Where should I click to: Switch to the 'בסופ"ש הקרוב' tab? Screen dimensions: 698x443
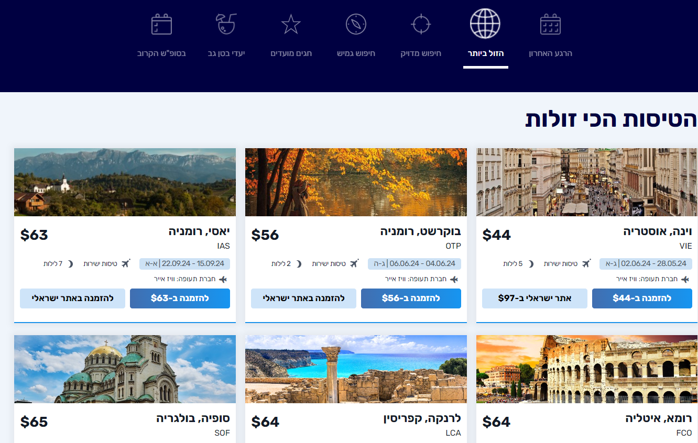coord(161,53)
